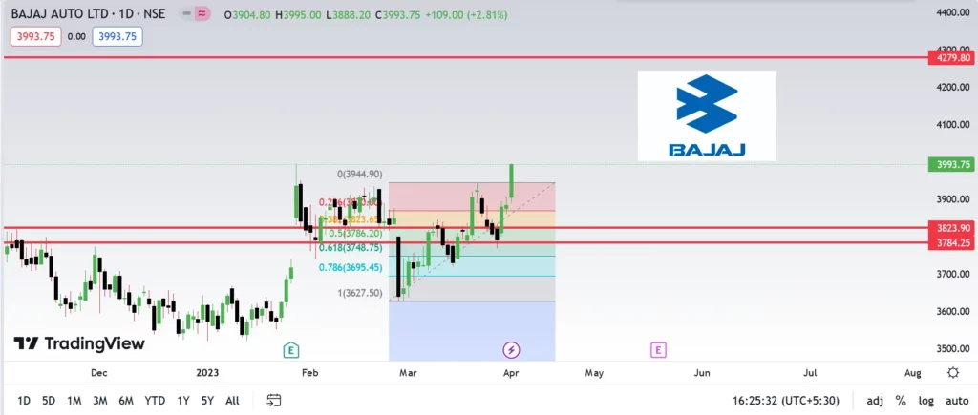Click the 3600.00 price axis label
Viewport: 978px width, 415px height.
tap(952, 312)
